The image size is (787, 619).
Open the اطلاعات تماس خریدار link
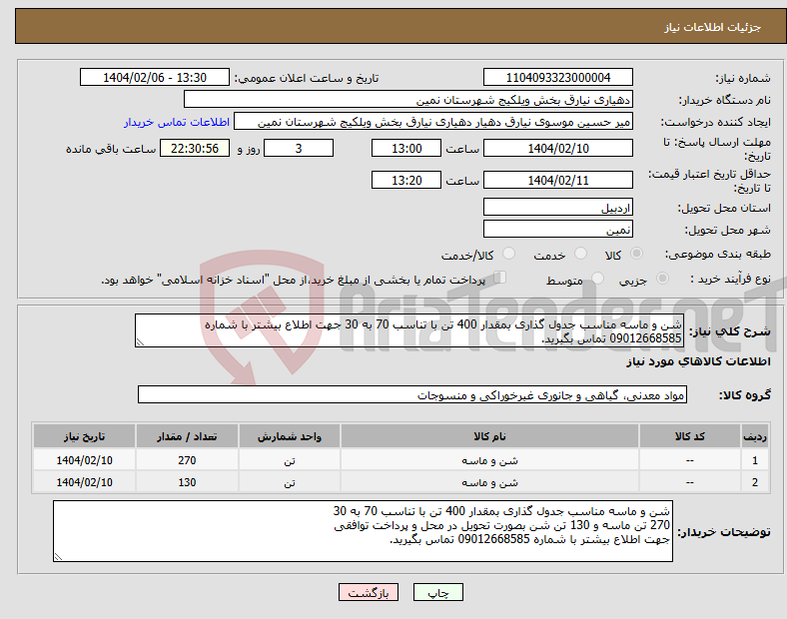(x=177, y=122)
